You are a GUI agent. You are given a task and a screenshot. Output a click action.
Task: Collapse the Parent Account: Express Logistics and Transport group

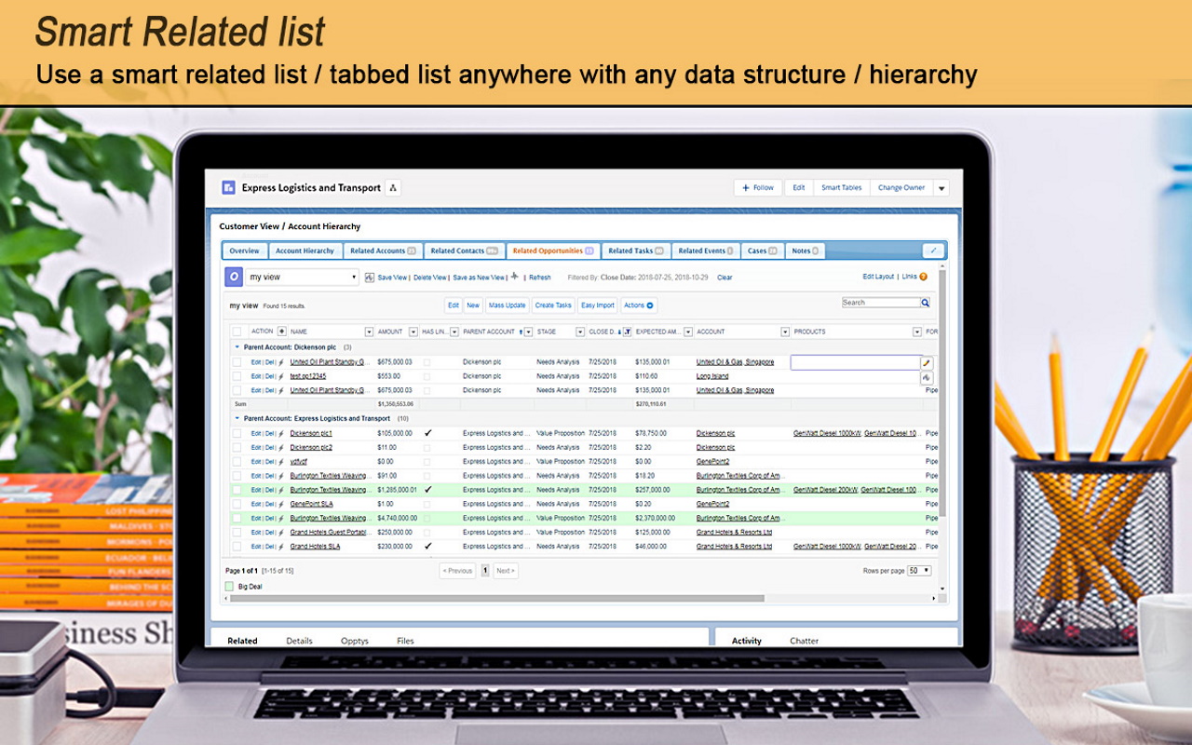point(237,419)
